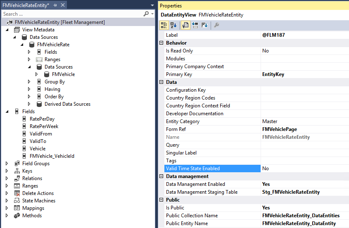This screenshot has width=349, height=228.
Task: Click the Categorized view icon in Properties toolbar
Action: point(164,25)
